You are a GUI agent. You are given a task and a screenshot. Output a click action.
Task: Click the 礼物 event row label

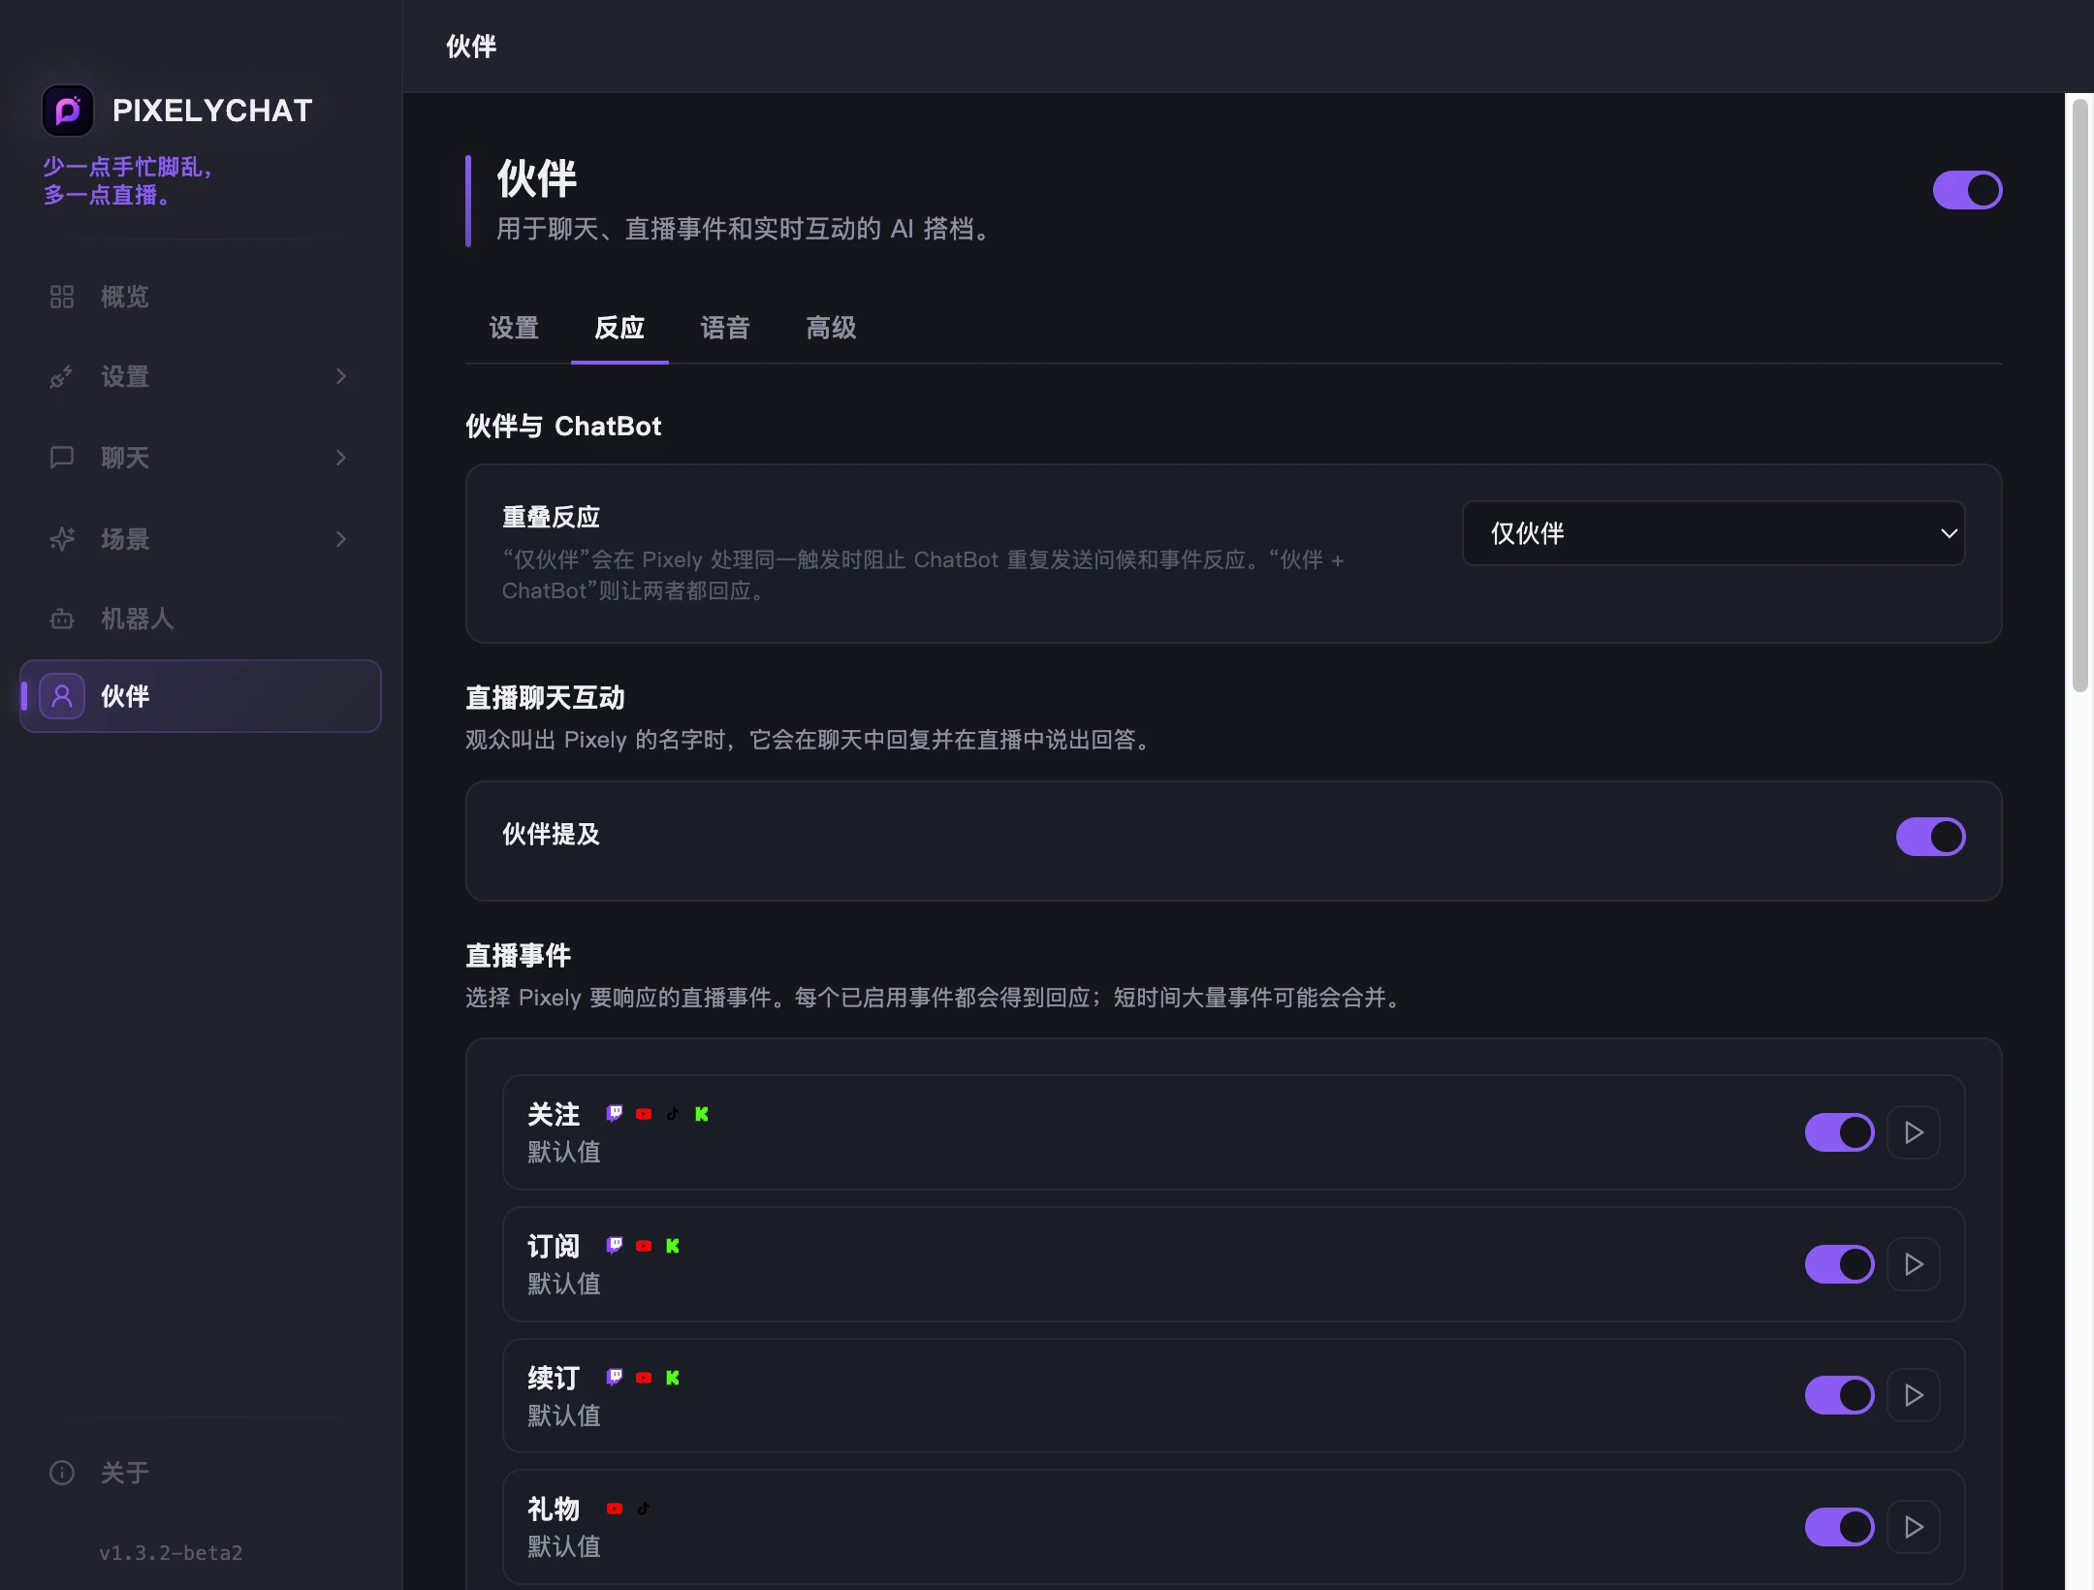pos(554,1509)
